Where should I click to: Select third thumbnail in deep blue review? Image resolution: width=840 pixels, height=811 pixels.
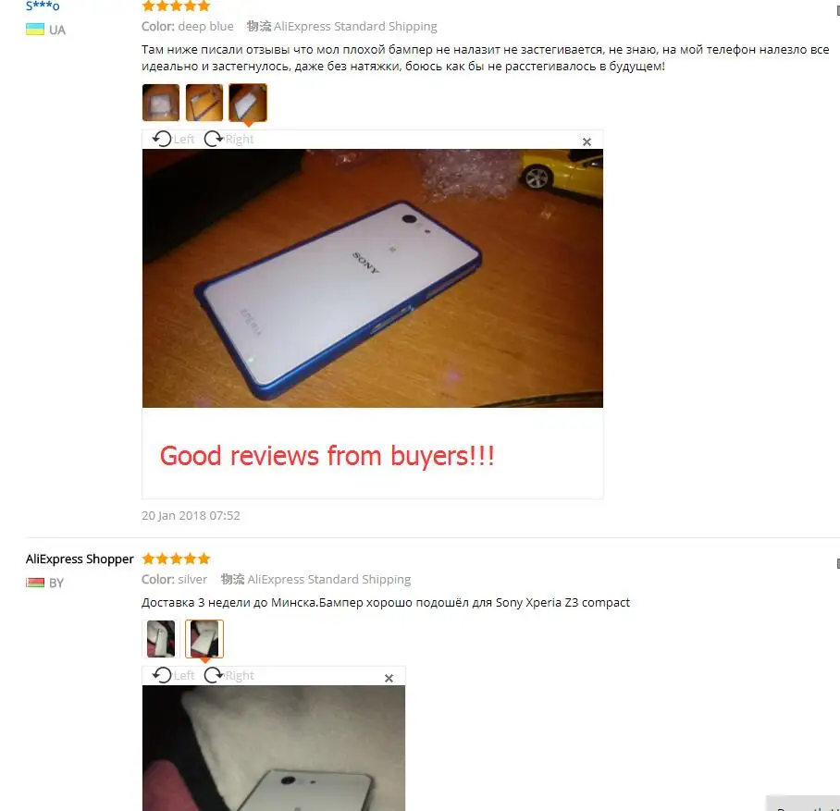(x=248, y=103)
